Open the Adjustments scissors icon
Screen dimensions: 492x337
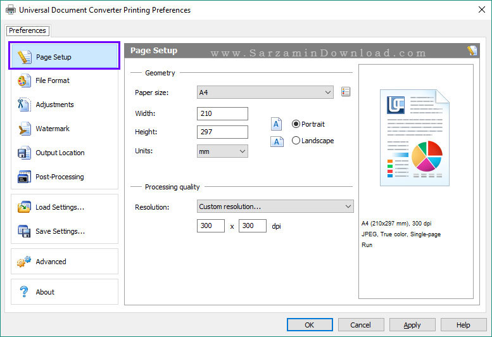coord(24,105)
